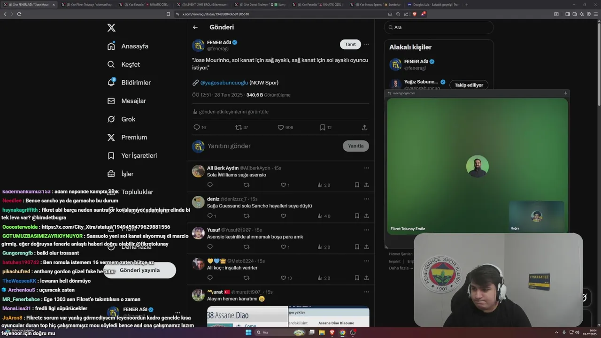The image size is (601, 338).
Task: Open Bildirimler notifications
Action: coord(129,83)
